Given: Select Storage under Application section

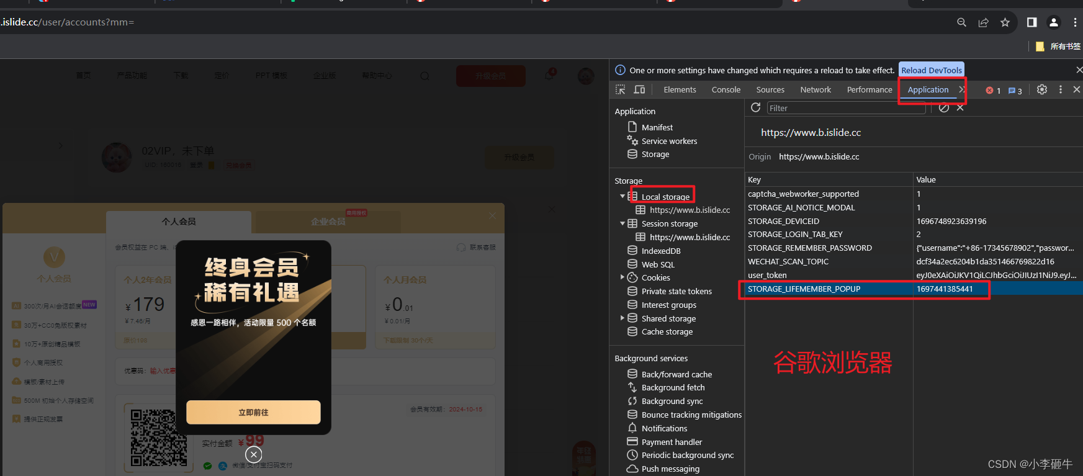Looking at the screenshot, I should pyautogui.click(x=655, y=154).
